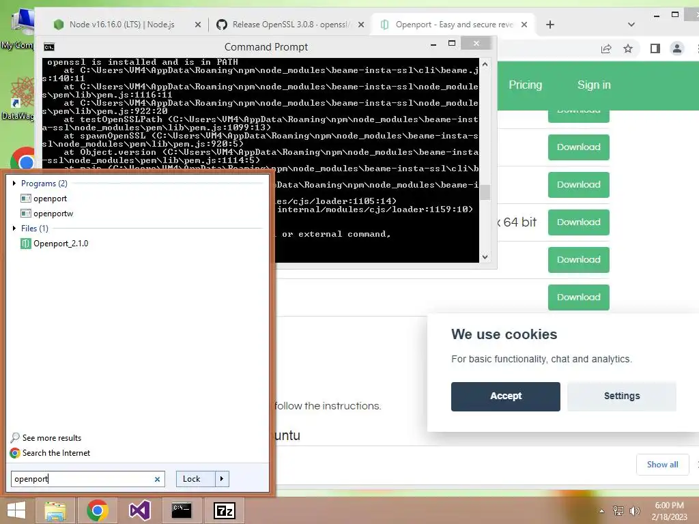Select the DataWag desktop shortcut

18,98
